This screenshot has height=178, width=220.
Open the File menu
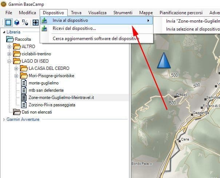tap(9, 13)
